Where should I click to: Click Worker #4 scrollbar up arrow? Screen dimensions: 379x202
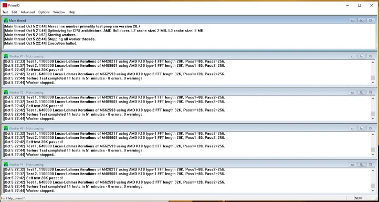point(373,170)
